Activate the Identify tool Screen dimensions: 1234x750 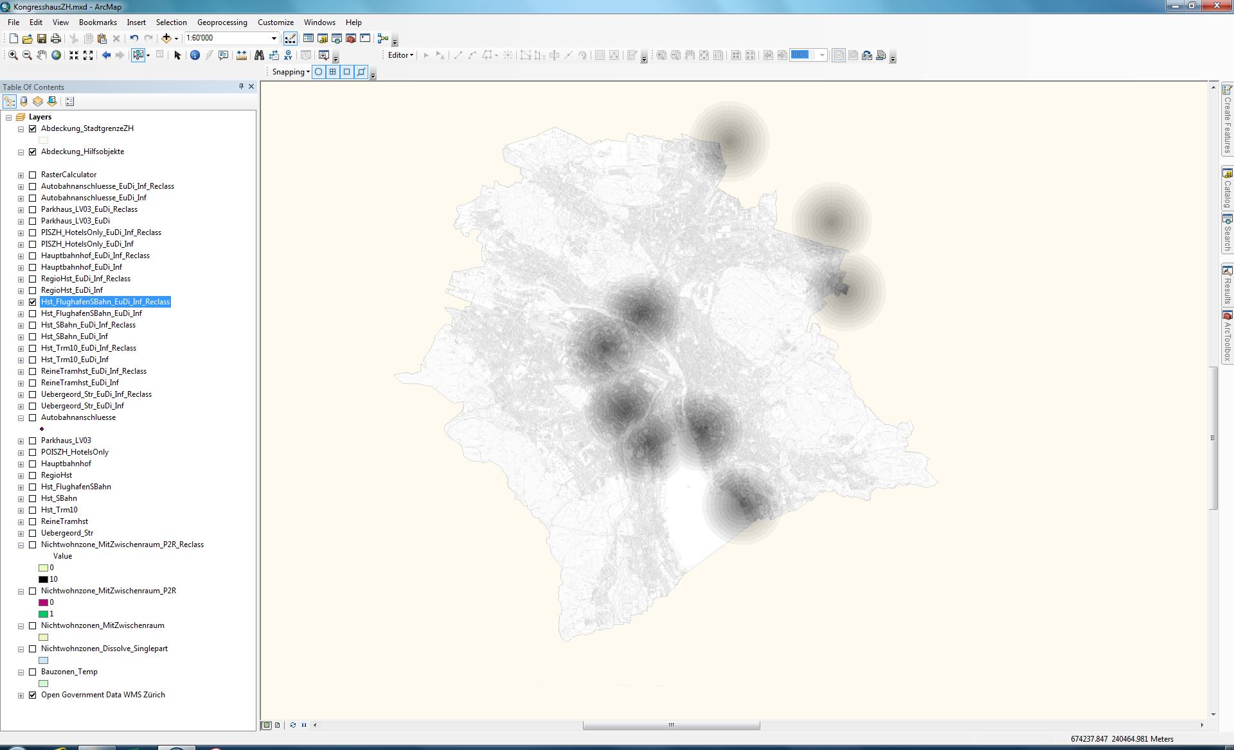click(x=195, y=55)
